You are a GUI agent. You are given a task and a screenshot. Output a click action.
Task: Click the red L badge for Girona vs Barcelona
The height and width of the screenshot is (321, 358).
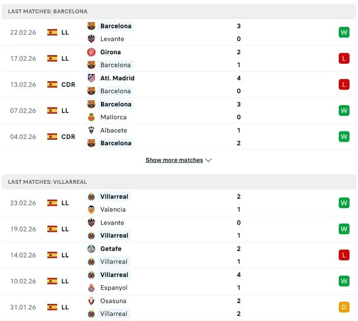coord(344,58)
